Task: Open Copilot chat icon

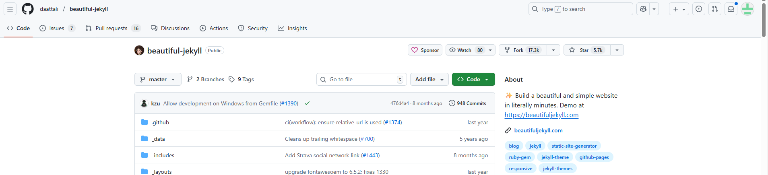Action: coord(643,9)
